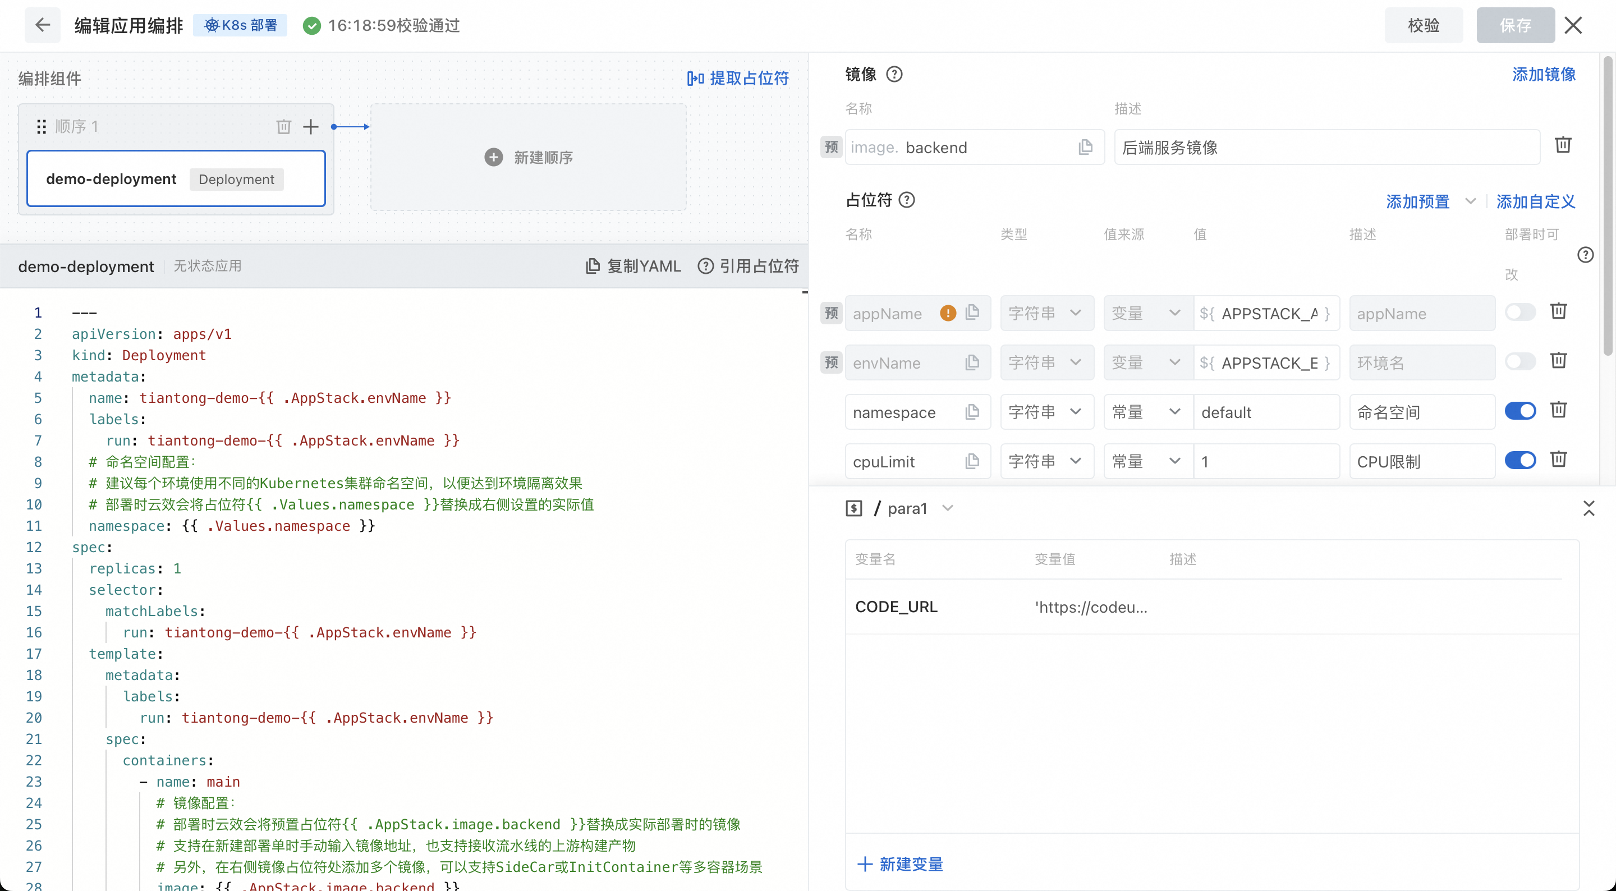Select the demo-deployment component card

pos(176,179)
